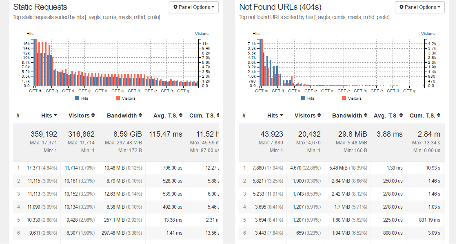The image size is (457, 244).
Task: Open the Panel Options dropdown for Not Found URLs
Action: (x=419, y=7)
